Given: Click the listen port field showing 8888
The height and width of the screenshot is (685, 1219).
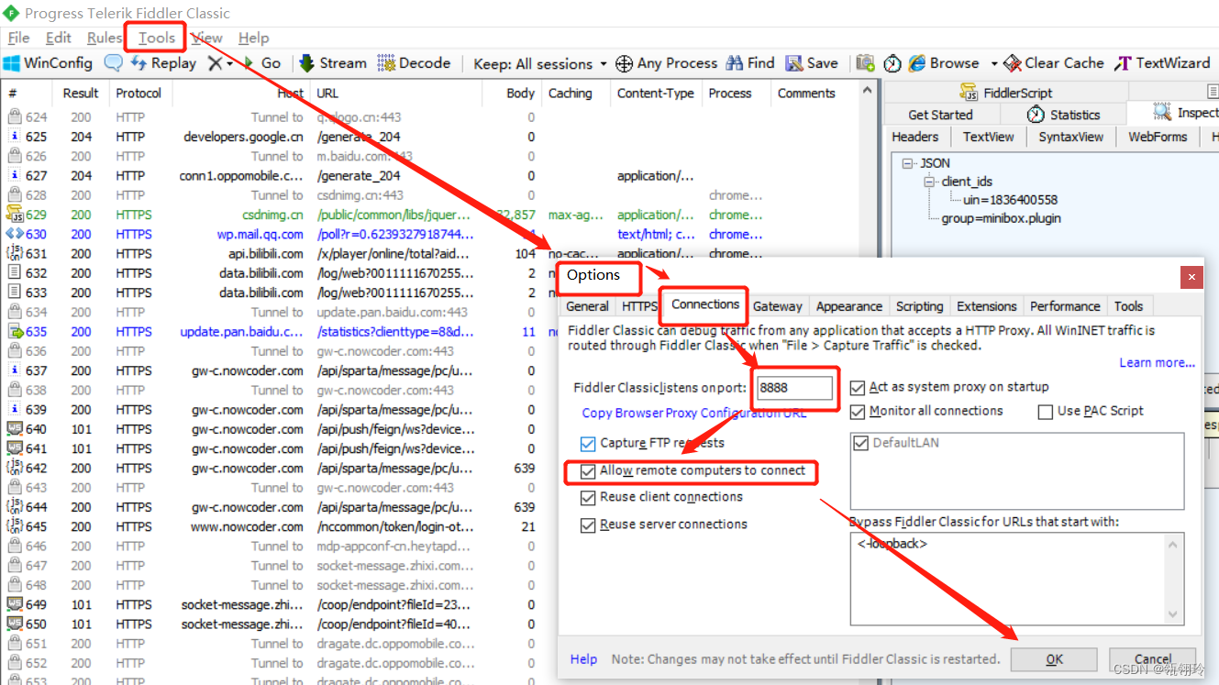Looking at the screenshot, I should [x=792, y=388].
